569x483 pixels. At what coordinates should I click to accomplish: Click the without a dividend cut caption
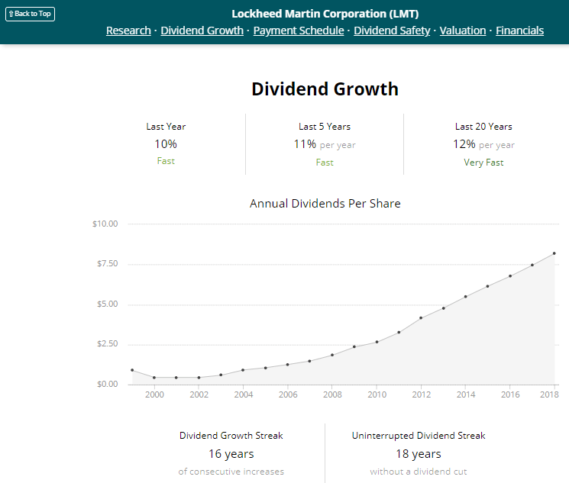419,472
